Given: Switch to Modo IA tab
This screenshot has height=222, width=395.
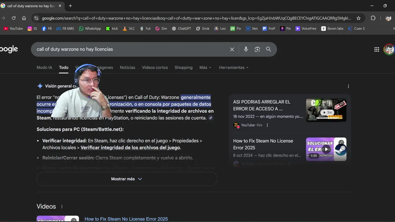Looking at the screenshot, I should tap(44, 68).
